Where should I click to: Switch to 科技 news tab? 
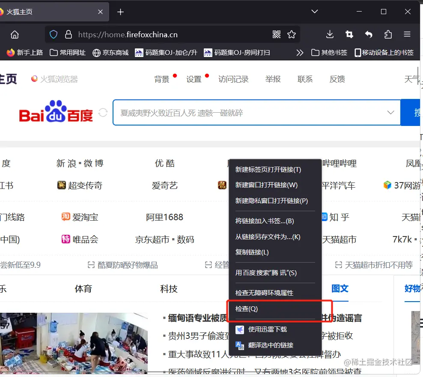(169, 289)
